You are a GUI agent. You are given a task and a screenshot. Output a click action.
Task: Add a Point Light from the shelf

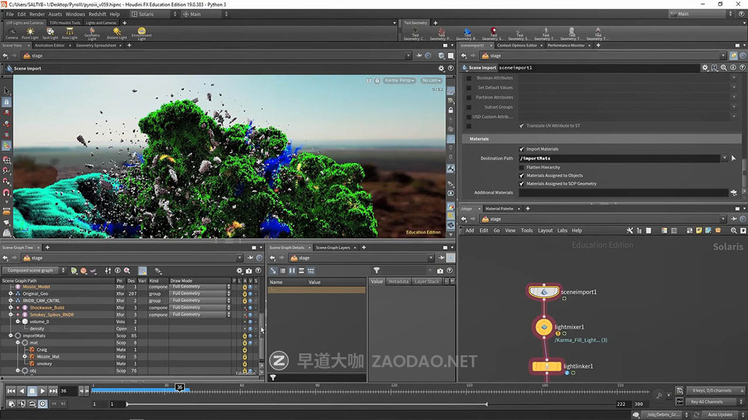click(x=30, y=32)
